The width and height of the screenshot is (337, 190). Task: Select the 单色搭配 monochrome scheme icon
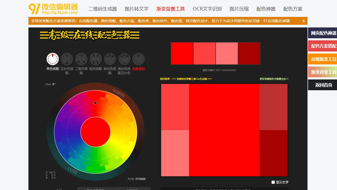53,59
